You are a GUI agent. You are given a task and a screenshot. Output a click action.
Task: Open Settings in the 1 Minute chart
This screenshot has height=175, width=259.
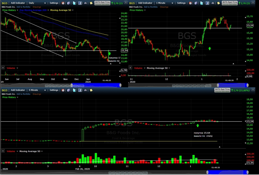[x=181, y=3]
